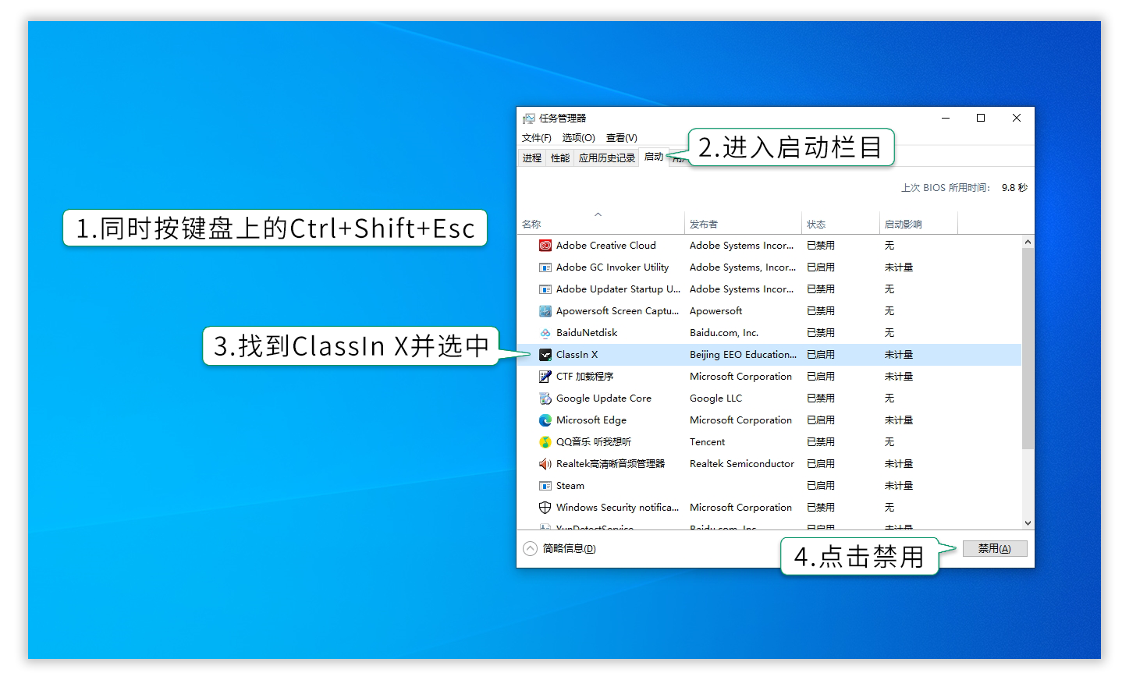Click the Adobe GC Invoker Utility icon
Viewport: 1122px width, 680px height.
[545, 267]
